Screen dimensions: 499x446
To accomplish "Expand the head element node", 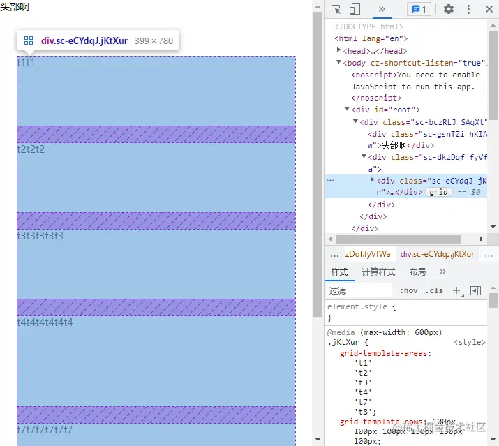I will click(x=339, y=50).
